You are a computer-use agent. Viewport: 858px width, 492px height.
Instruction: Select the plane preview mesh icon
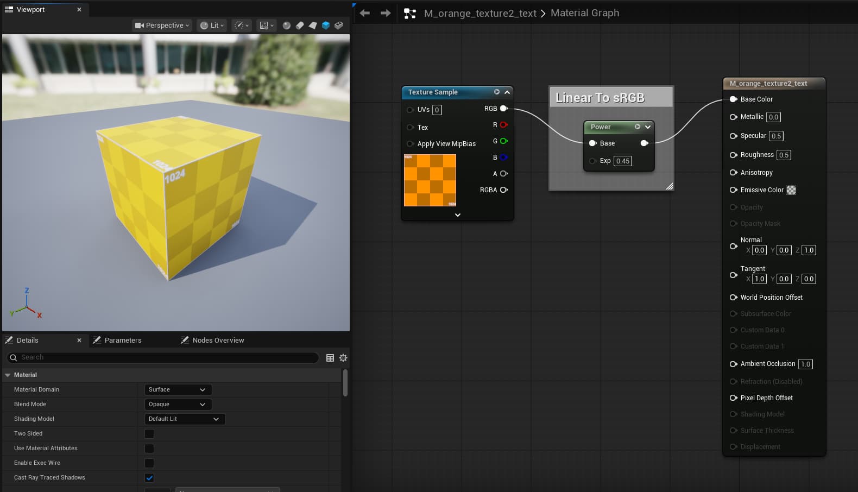pyautogui.click(x=313, y=26)
